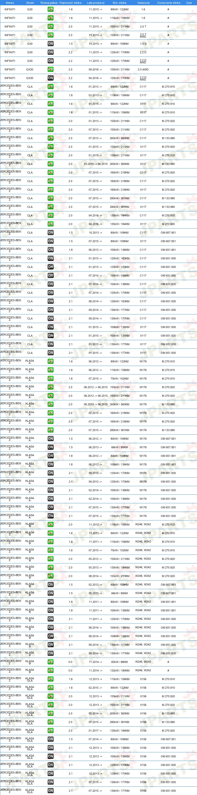This screenshot has width=197, height=795.
Task: Click petrol icon for Klasa A 07.2015 75kW / 102KM
Action: [x=50, y=379]
